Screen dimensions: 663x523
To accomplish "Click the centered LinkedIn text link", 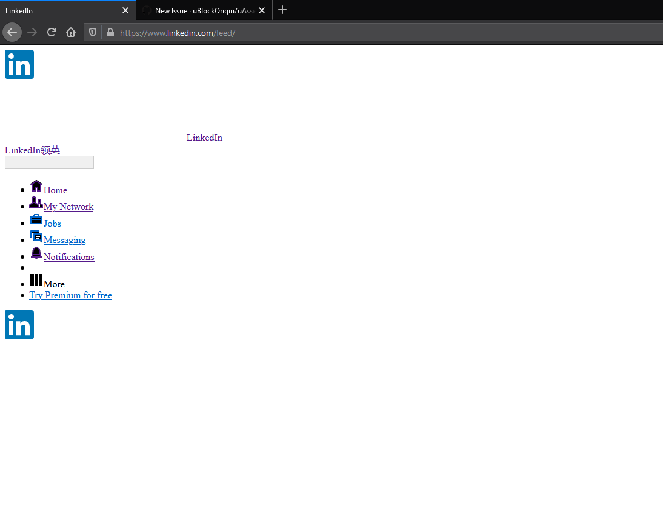I will 205,138.
